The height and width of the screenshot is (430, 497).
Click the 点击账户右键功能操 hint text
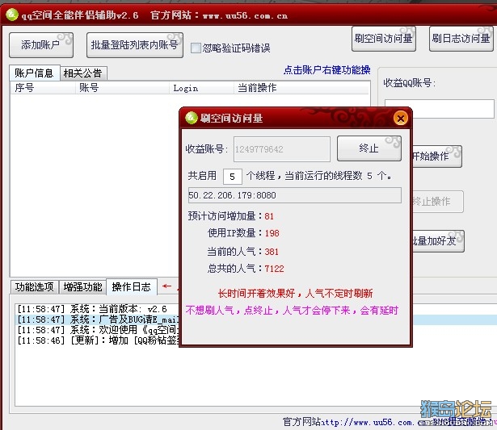pyautogui.click(x=326, y=70)
